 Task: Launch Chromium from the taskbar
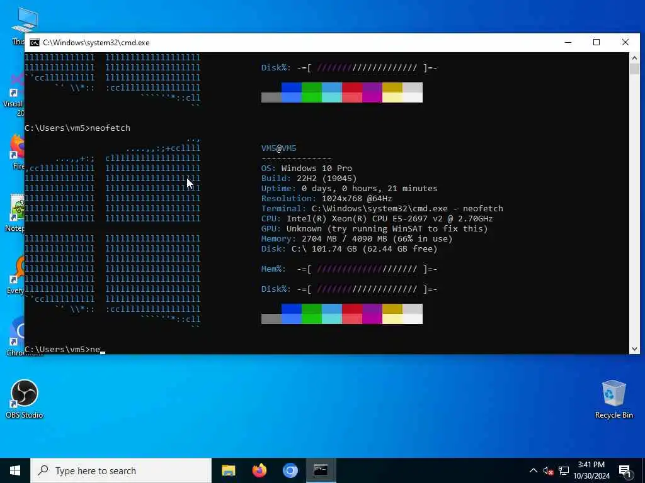click(290, 470)
